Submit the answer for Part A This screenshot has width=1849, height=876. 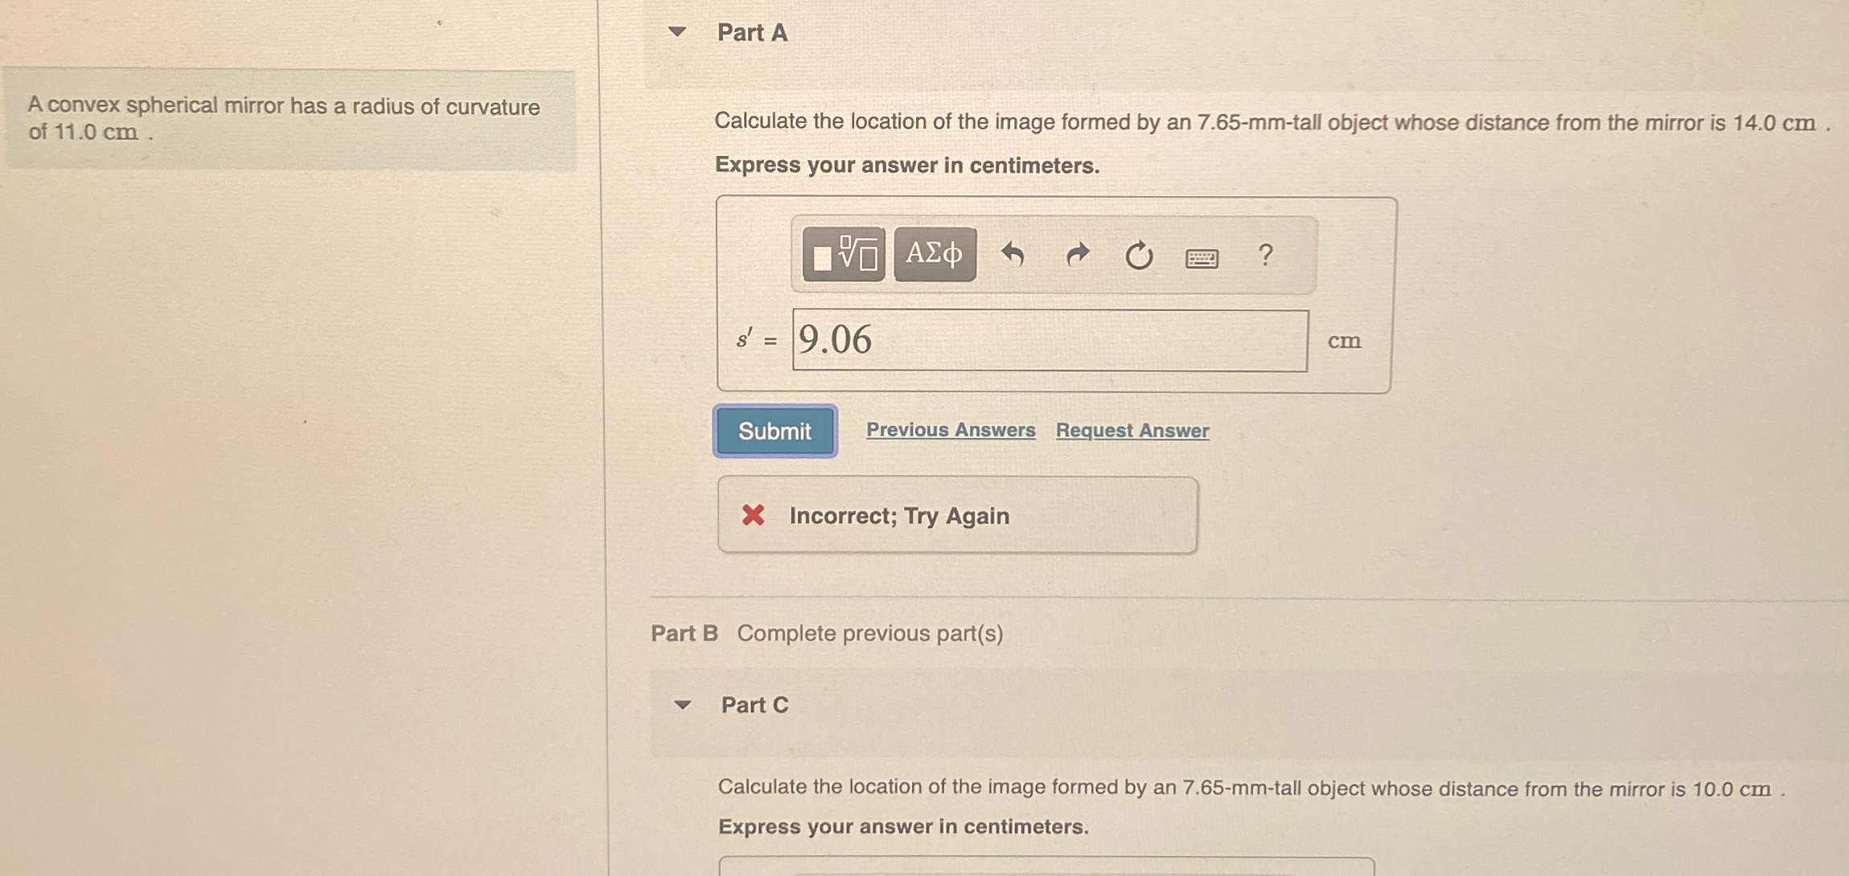click(775, 432)
